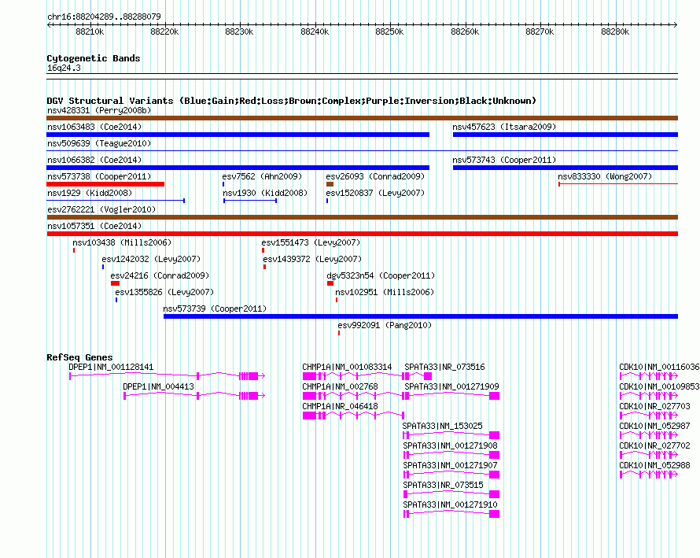
Task: Click the nsv102951 (Mills2006) label
Action: pos(385,292)
